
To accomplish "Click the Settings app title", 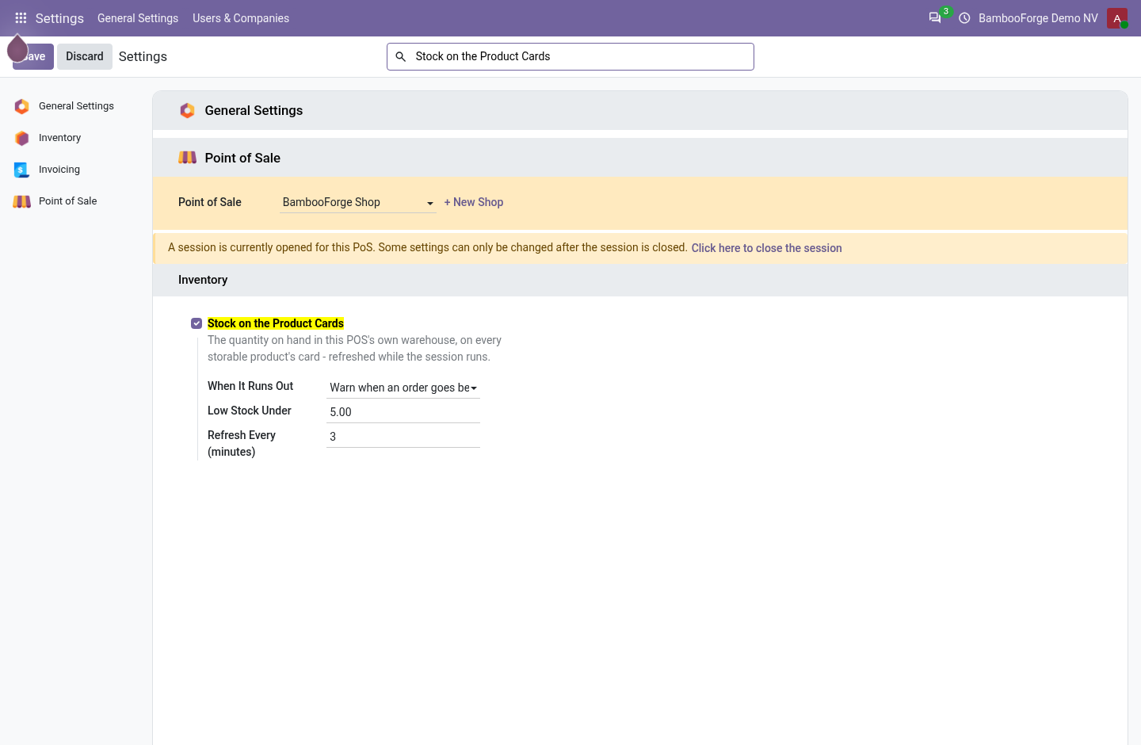I will (59, 18).
